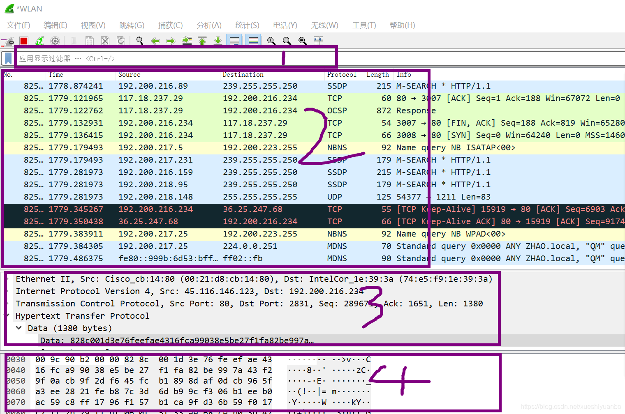
Task: Open the 统计(S) menu
Action: 247,25
